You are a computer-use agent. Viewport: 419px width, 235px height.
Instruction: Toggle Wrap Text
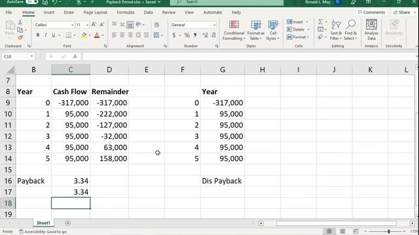click(x=157, y=25)
